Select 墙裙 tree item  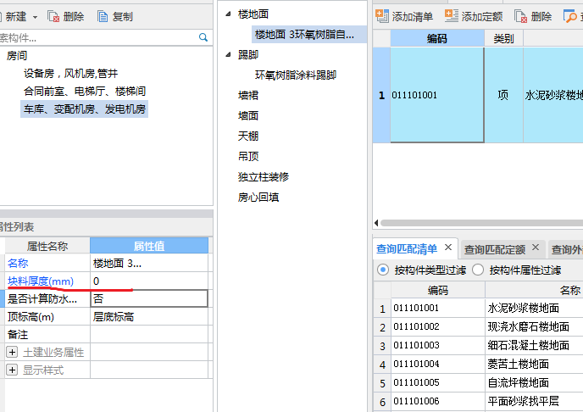248,96
